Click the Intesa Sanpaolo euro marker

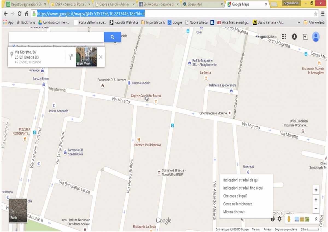pyautogui.click(x=54, y=106)
